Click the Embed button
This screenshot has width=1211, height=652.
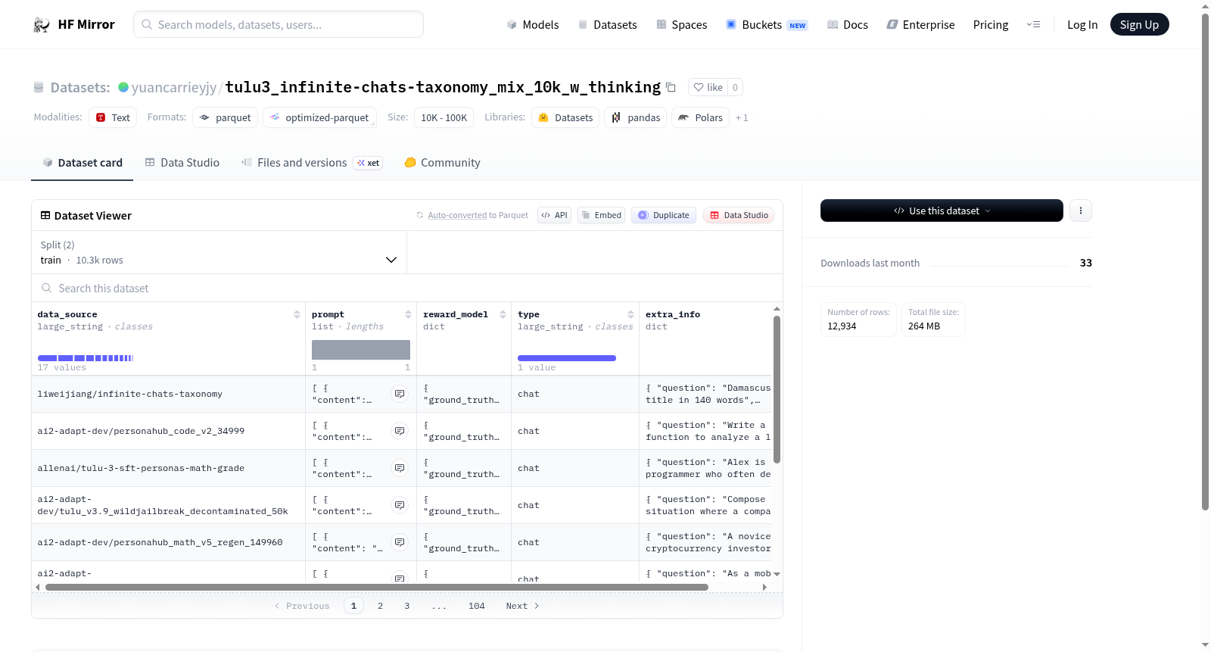coord(602,215)
